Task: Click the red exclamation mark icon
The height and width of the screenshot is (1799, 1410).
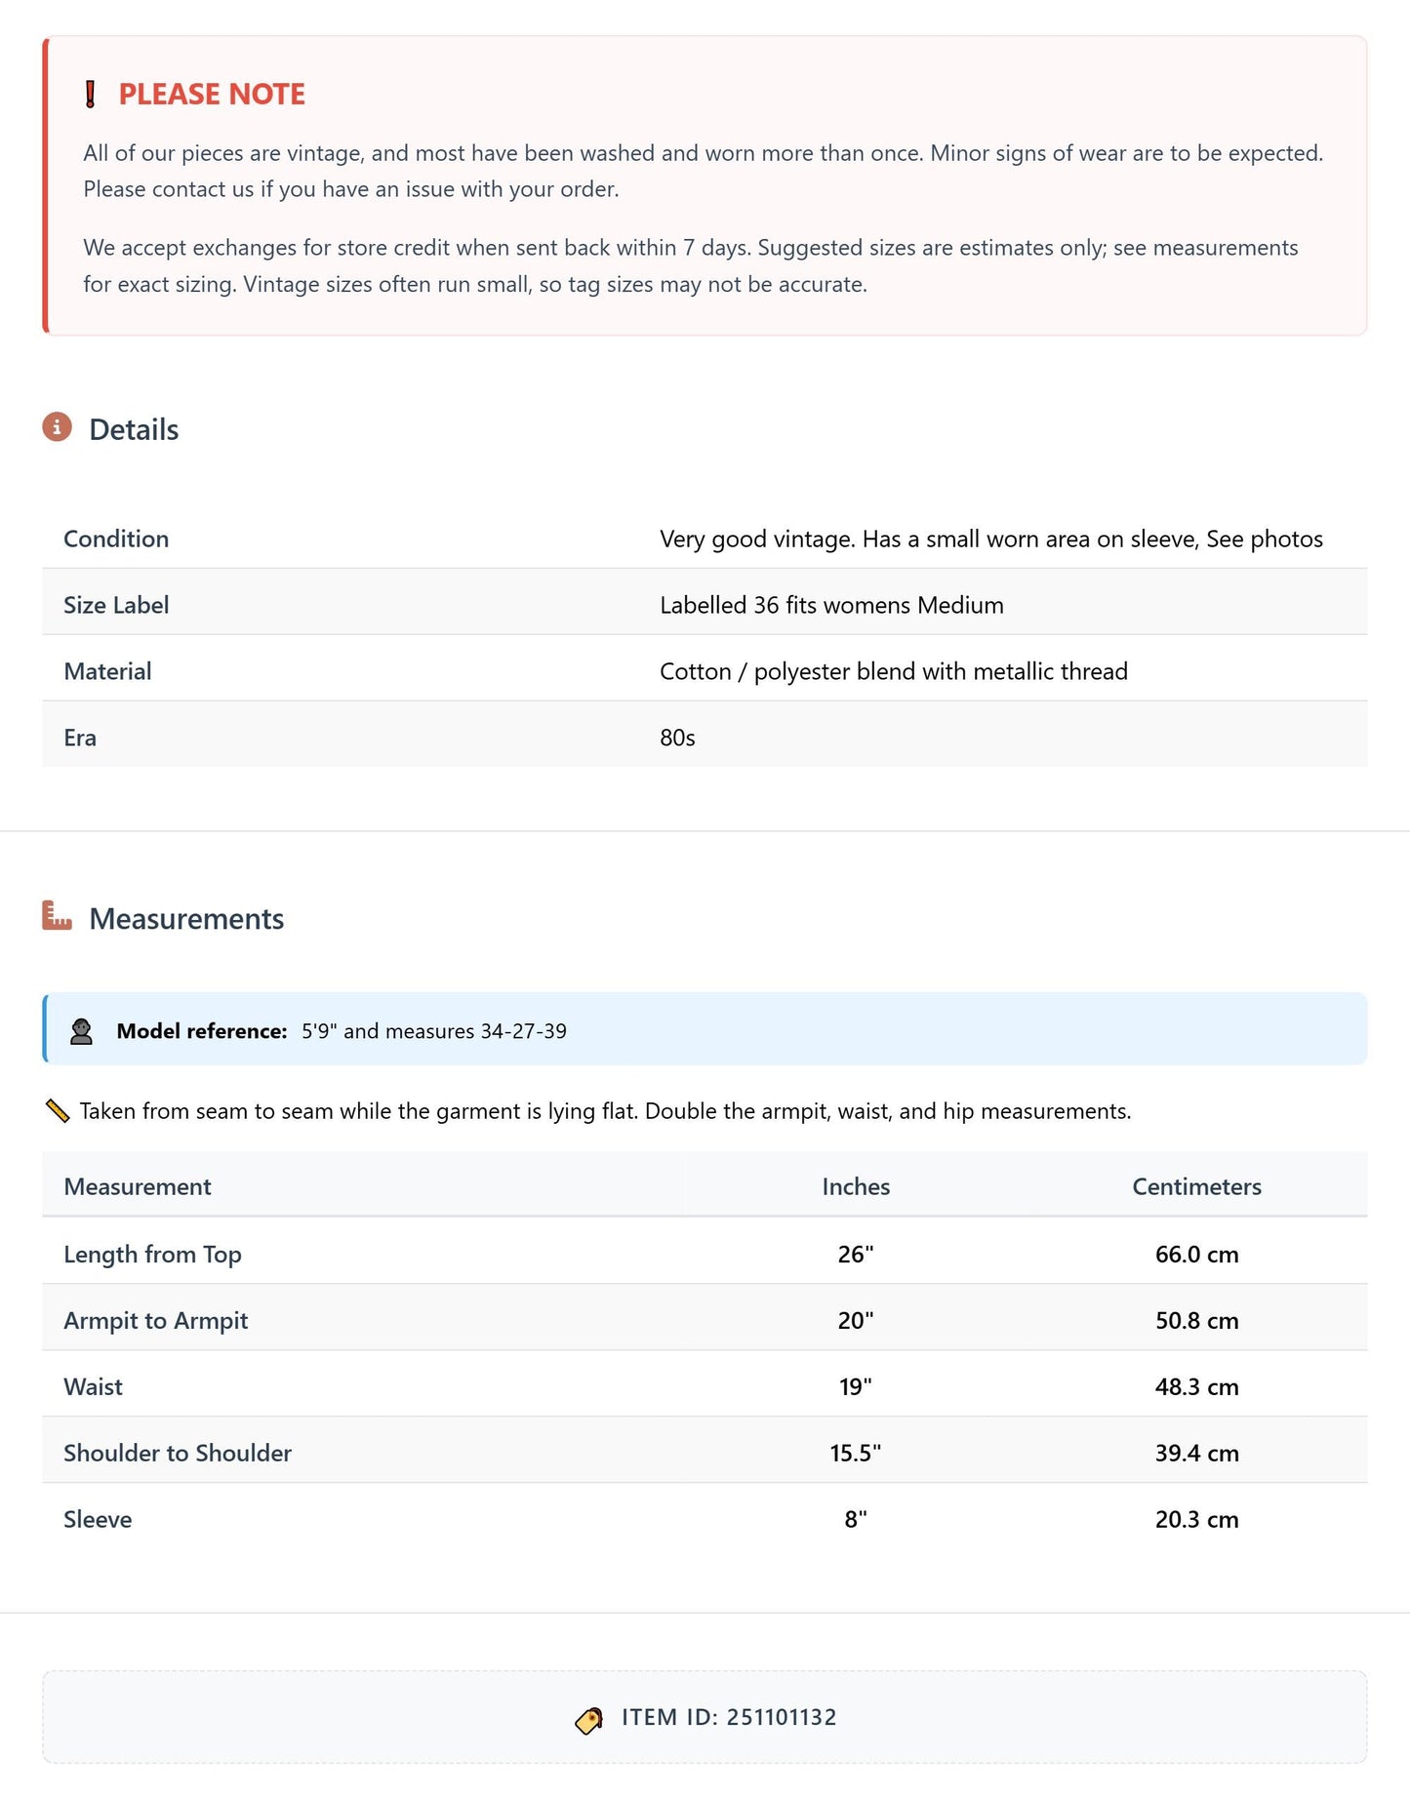Action: (x=91, y=95)
